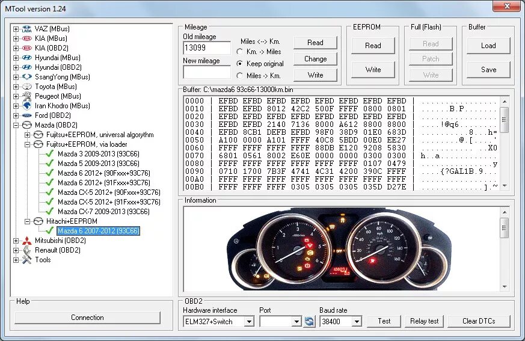Select Mazda 6 2012+ (90Fxxx+93C76) item
Image resolution: width=525 pixels, height=341 pixels.
tap(104, 173)
